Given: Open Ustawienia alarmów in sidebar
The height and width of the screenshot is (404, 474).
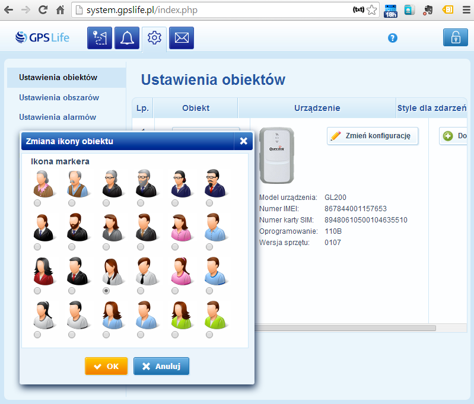Looking at the screenshot, I should [58, 117].
